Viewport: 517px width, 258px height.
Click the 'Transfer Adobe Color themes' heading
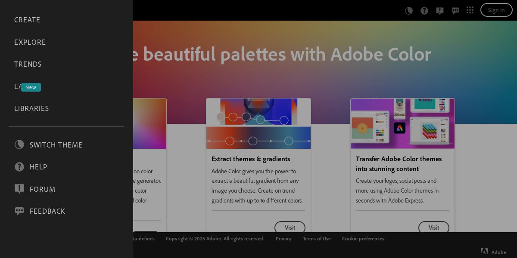tap(399, 164)
